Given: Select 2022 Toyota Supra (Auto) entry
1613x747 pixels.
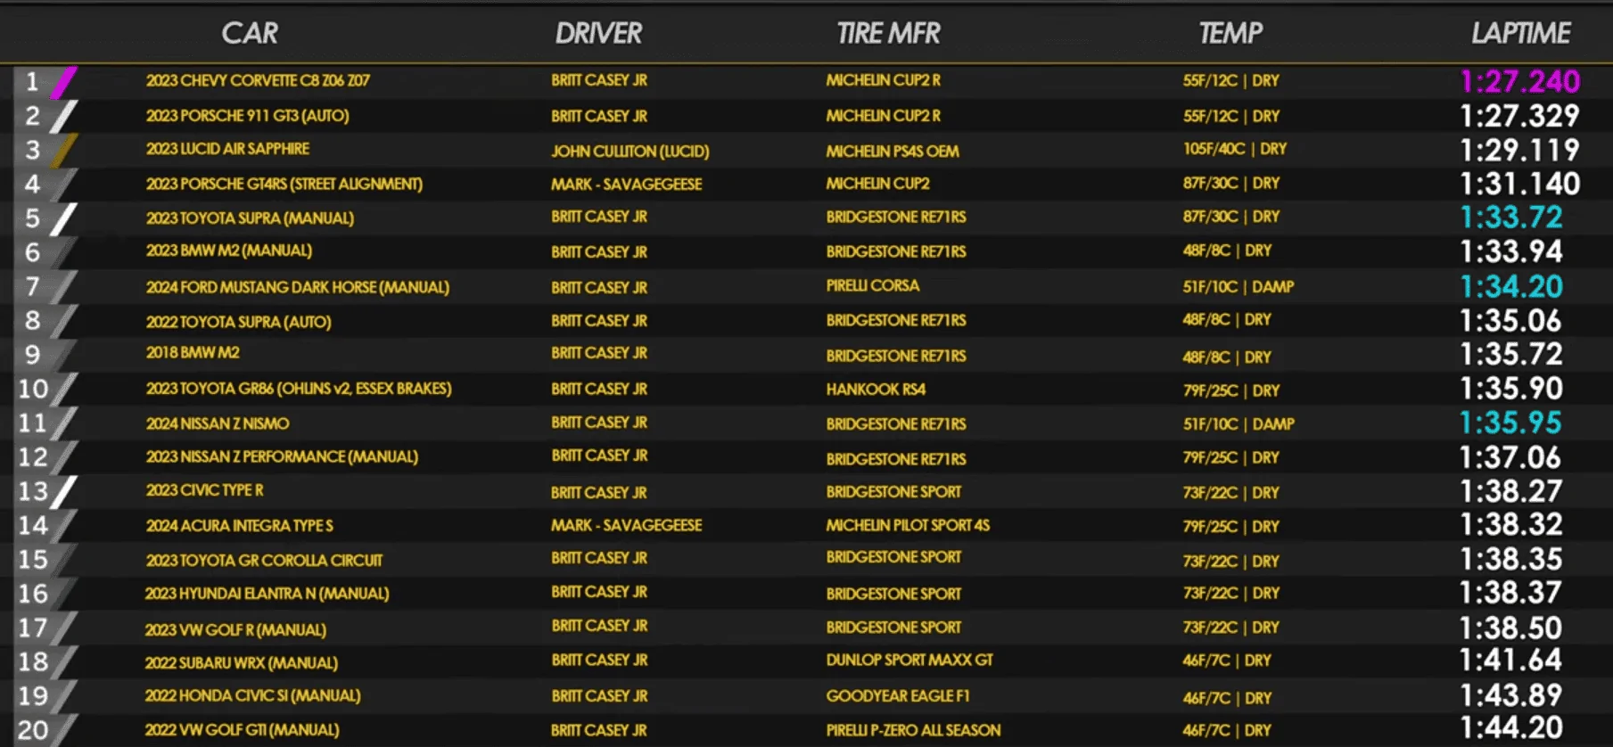Looking at the screenshot, I should [x=238, y=322].
